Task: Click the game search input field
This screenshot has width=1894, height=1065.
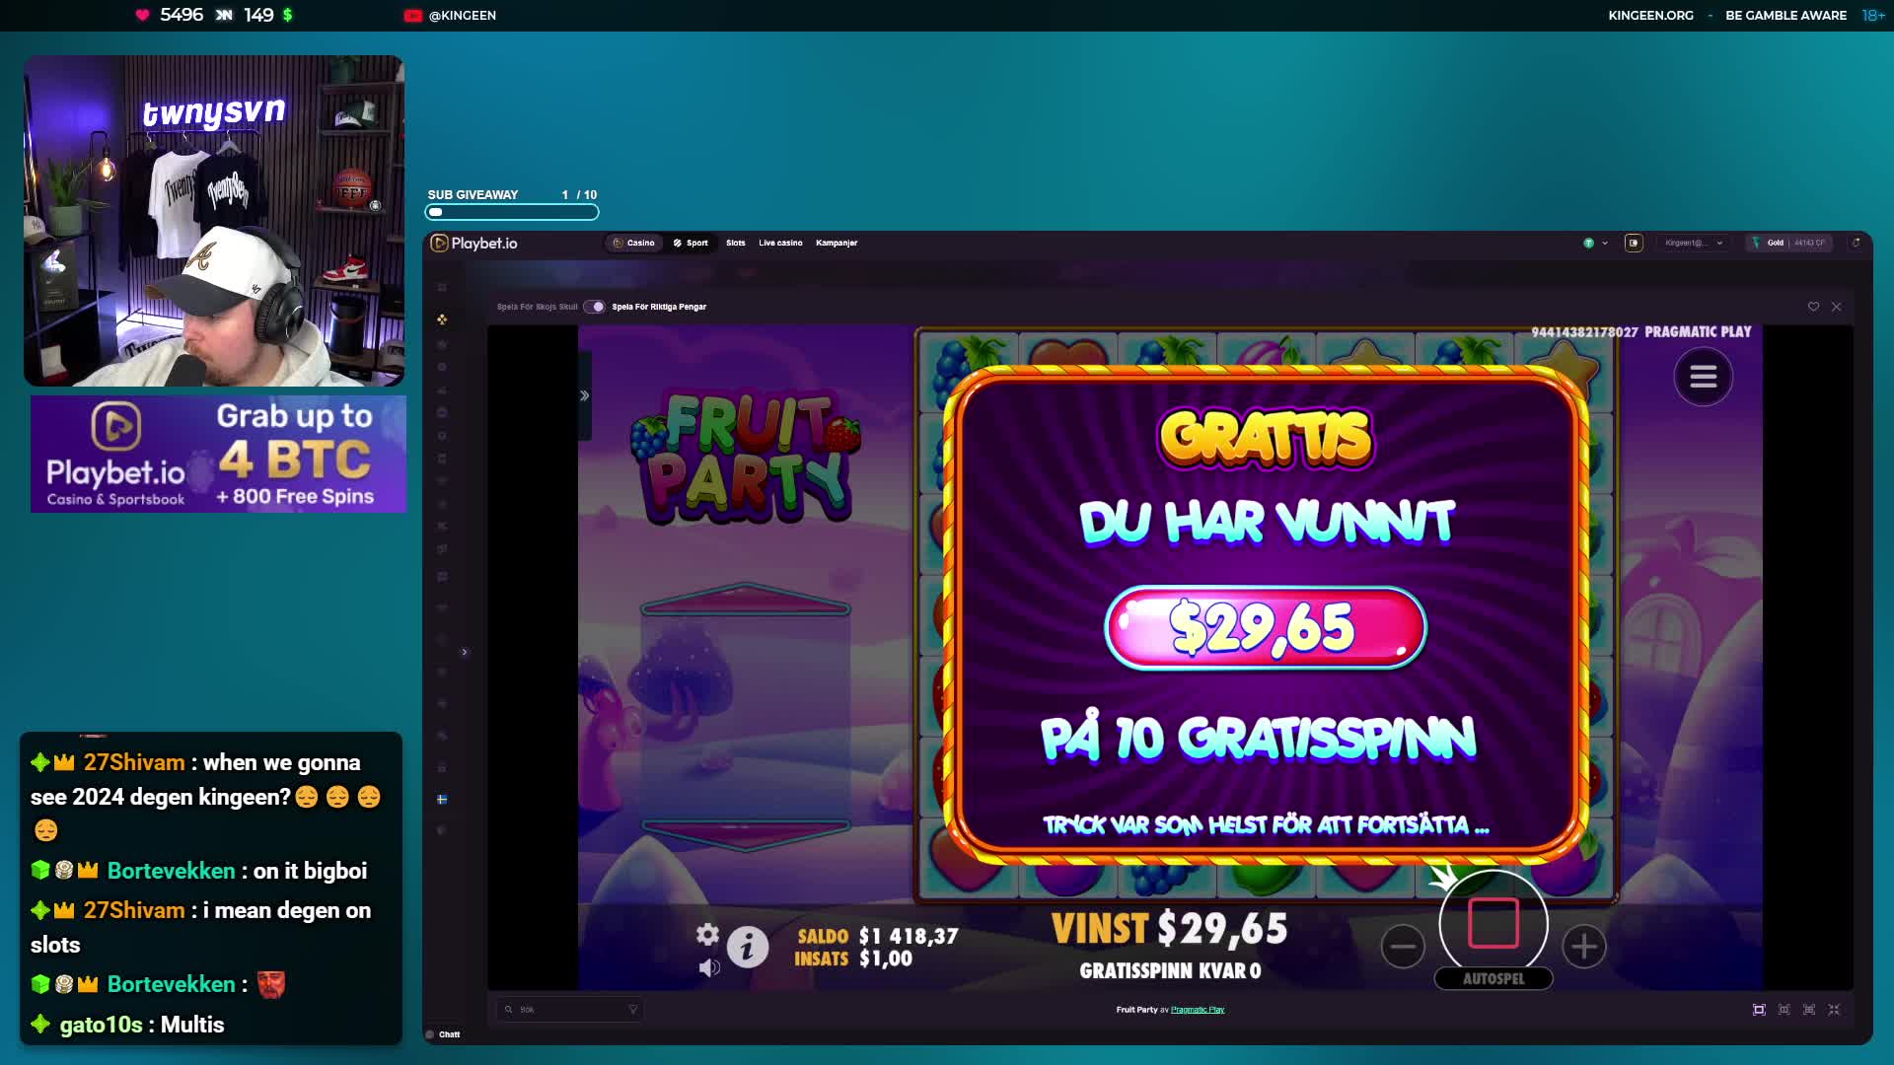Action: [571, 1009]
